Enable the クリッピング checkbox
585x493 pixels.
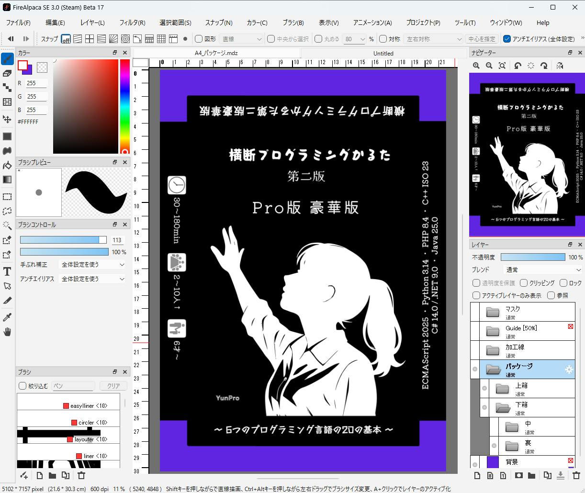(524, 283)
